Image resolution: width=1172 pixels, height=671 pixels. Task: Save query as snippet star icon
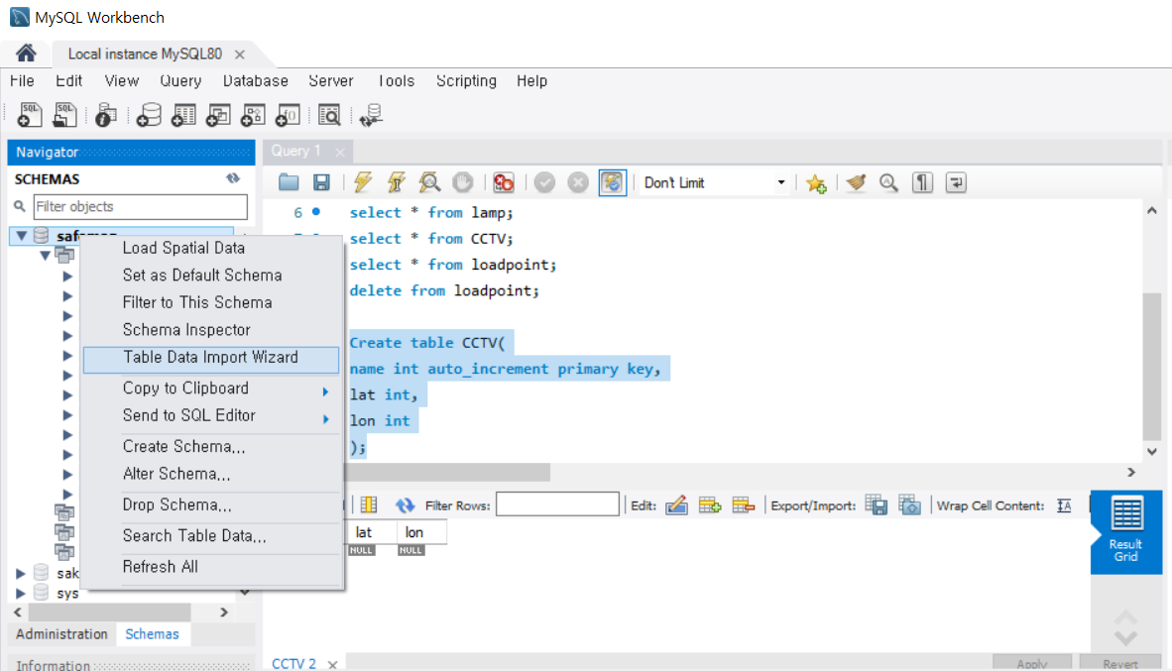816,183
